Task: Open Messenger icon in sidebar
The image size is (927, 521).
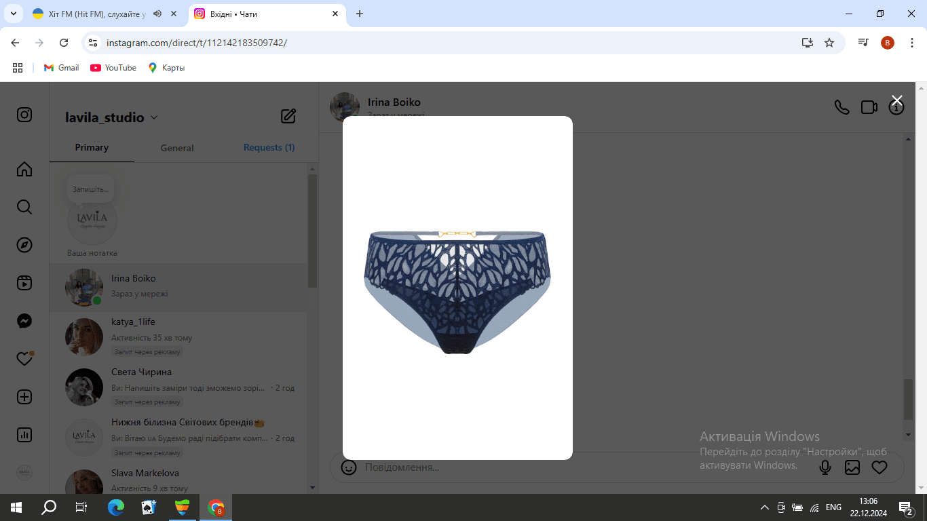Action: [x=24, y=321]
